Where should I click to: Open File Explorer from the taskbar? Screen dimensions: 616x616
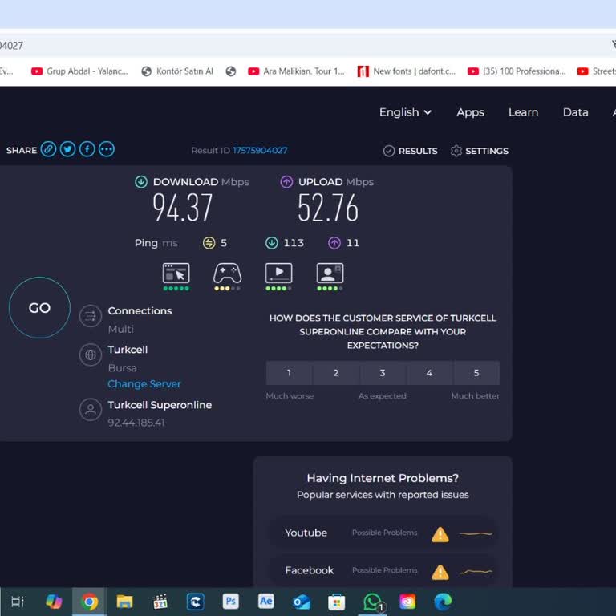[124, 602]
